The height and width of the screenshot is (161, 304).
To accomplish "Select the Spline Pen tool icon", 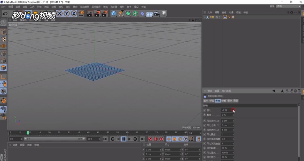I will click(121, 14).
